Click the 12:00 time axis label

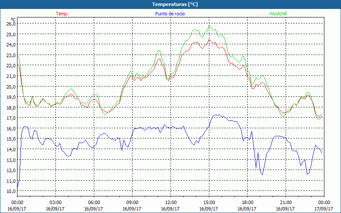click(x=170, y=203)
